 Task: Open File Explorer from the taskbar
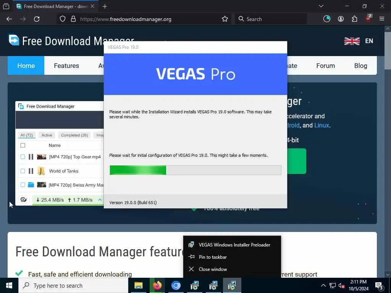tap(138, 285)
